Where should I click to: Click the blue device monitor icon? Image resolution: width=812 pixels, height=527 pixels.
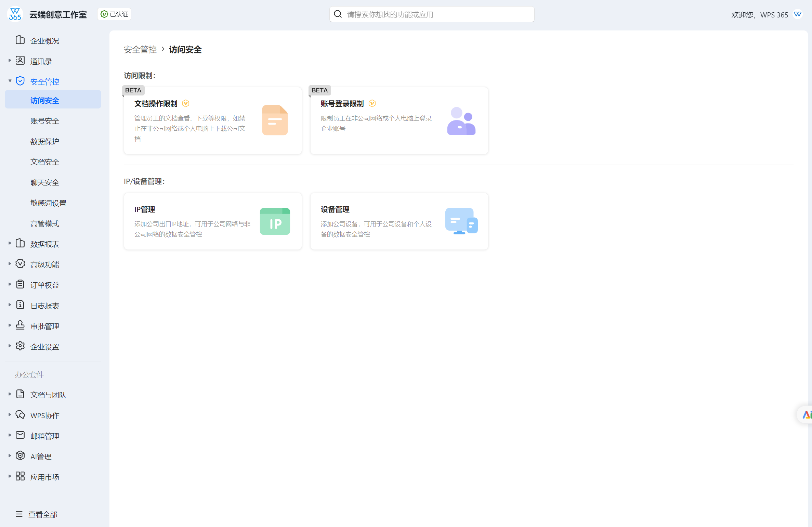461,221
